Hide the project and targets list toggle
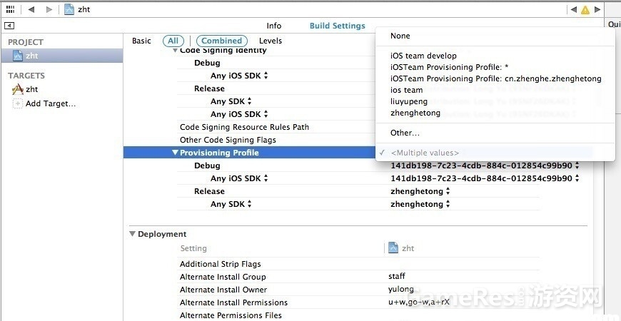621x321 pixels. pyautogui.click(x=9, y=26)
